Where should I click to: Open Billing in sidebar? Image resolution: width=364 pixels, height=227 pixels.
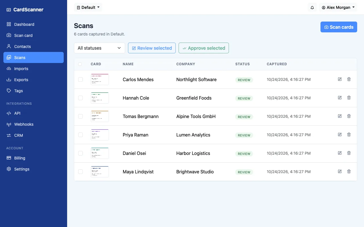click(x=34, y=158)
